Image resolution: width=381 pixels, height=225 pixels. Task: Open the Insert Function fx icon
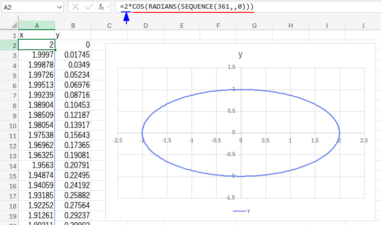pos(101,7)
